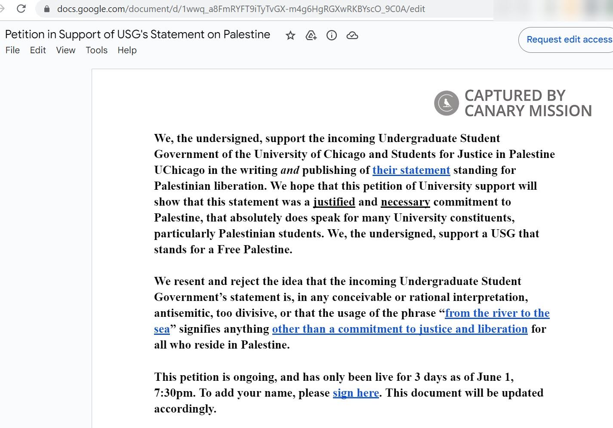Click the "sign here" link
The image size is (613, 428).
356,393
